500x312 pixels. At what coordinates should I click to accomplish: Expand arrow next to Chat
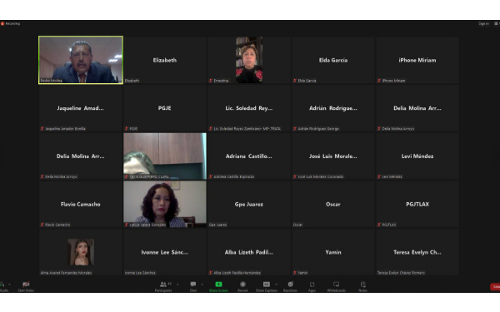[x=202, y=285]
